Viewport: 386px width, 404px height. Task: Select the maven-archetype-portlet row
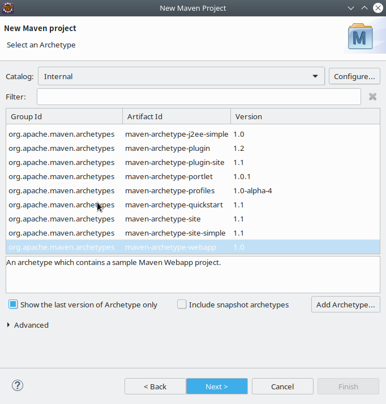pos(193,177)
